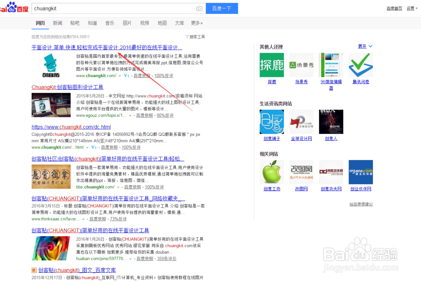Expand arrow beside www.egouz.com/topics
Viewport: 421px width, 282px height.
130,116
